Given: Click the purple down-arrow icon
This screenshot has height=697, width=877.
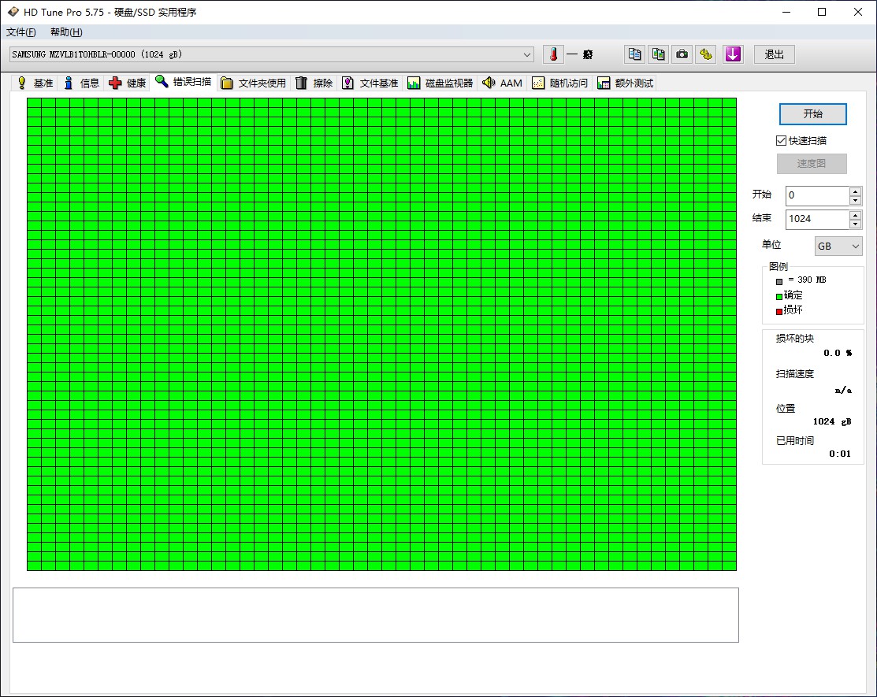Looking at the screenshot, I should click(733, 54).
